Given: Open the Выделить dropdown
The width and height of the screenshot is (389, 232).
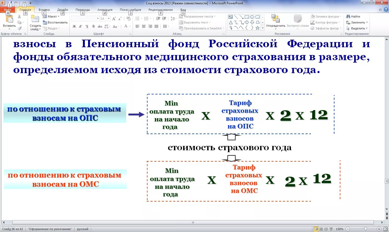Looking at the screenshot, I should click(357, 28).
